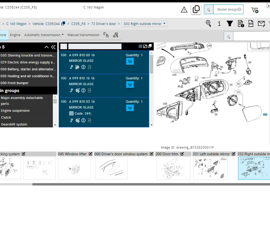Click the parts list scroll-down arrow
The width and height of the screenshot is (270, 233).
coord(151,125)
